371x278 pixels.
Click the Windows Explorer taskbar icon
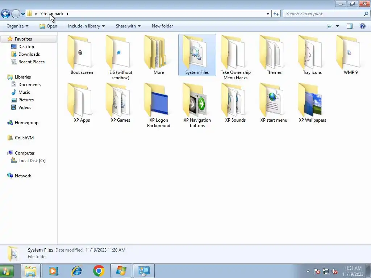click(30, 271)
